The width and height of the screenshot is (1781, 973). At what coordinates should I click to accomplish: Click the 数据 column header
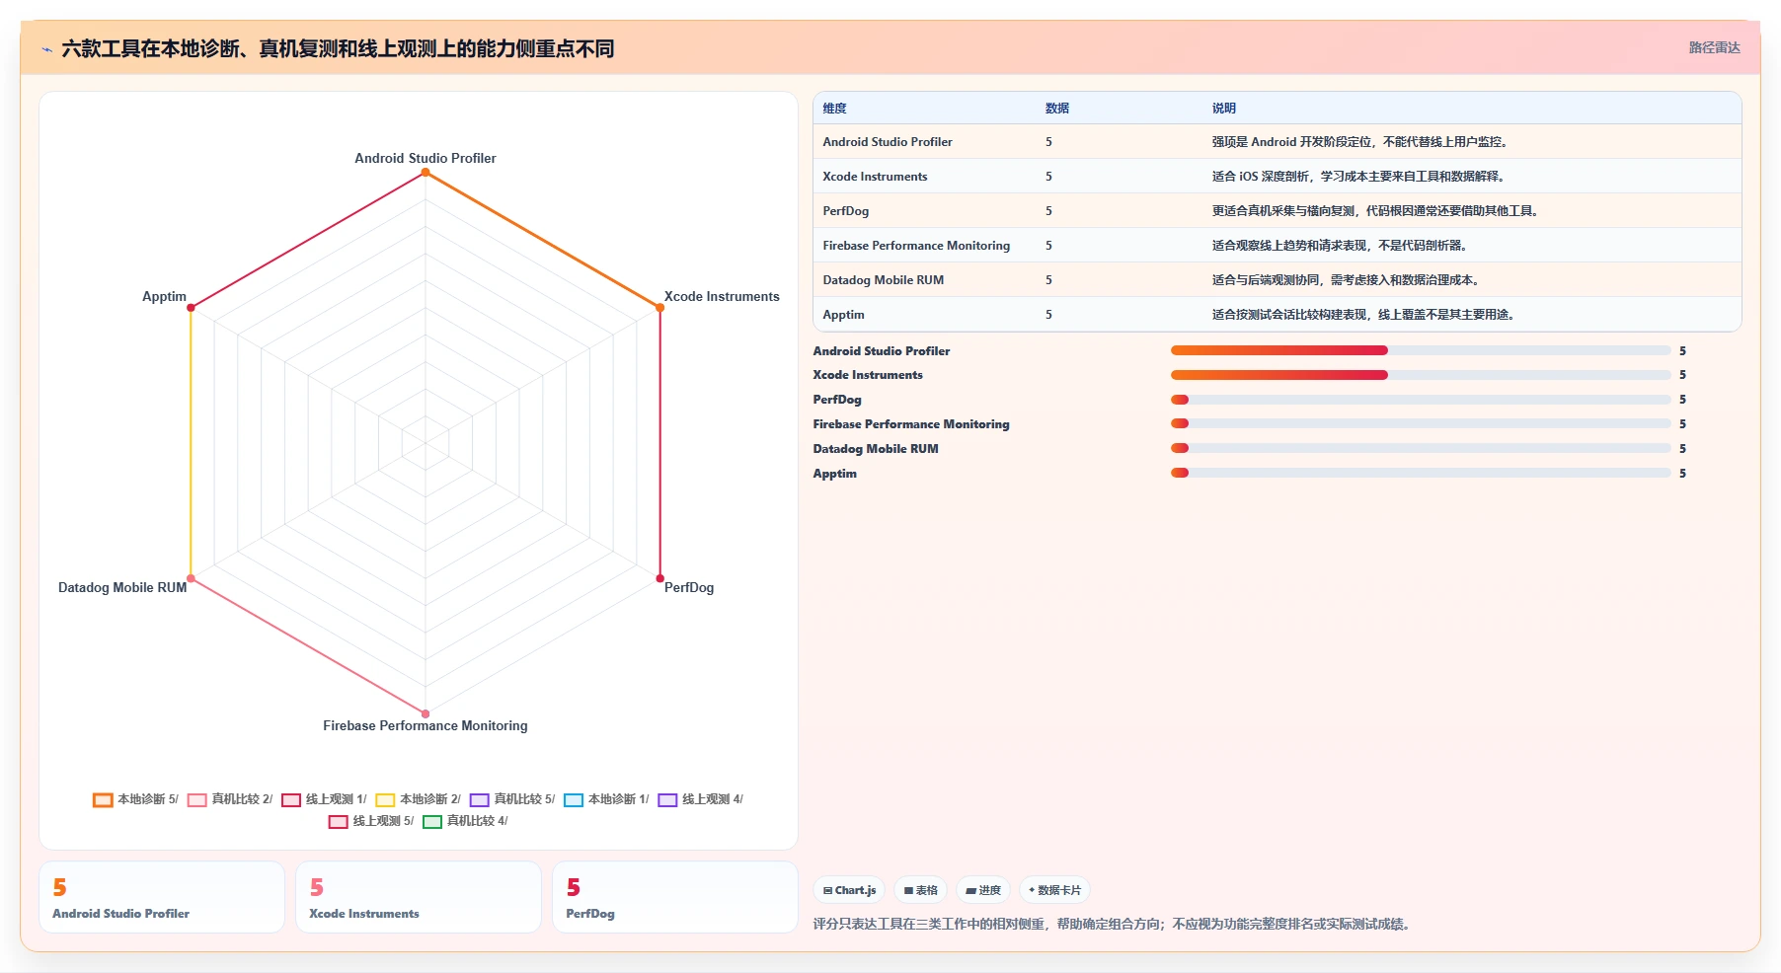point(1057,109)
